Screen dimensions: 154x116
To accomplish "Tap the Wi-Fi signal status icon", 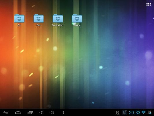I will (x=143, y=112).
